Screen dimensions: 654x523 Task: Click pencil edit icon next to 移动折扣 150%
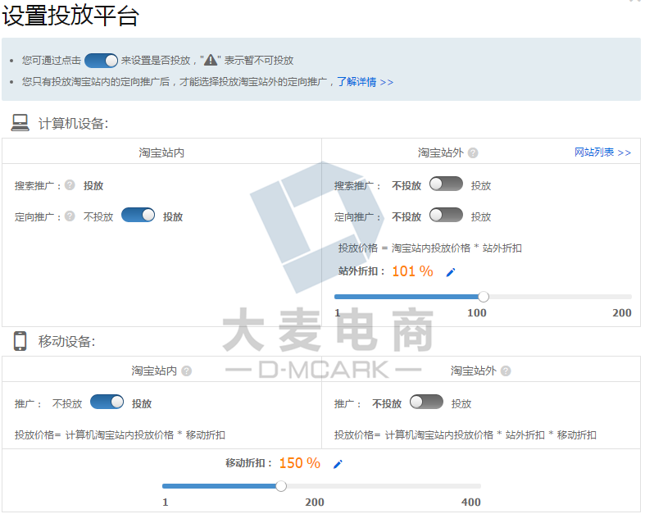point(338,464)
